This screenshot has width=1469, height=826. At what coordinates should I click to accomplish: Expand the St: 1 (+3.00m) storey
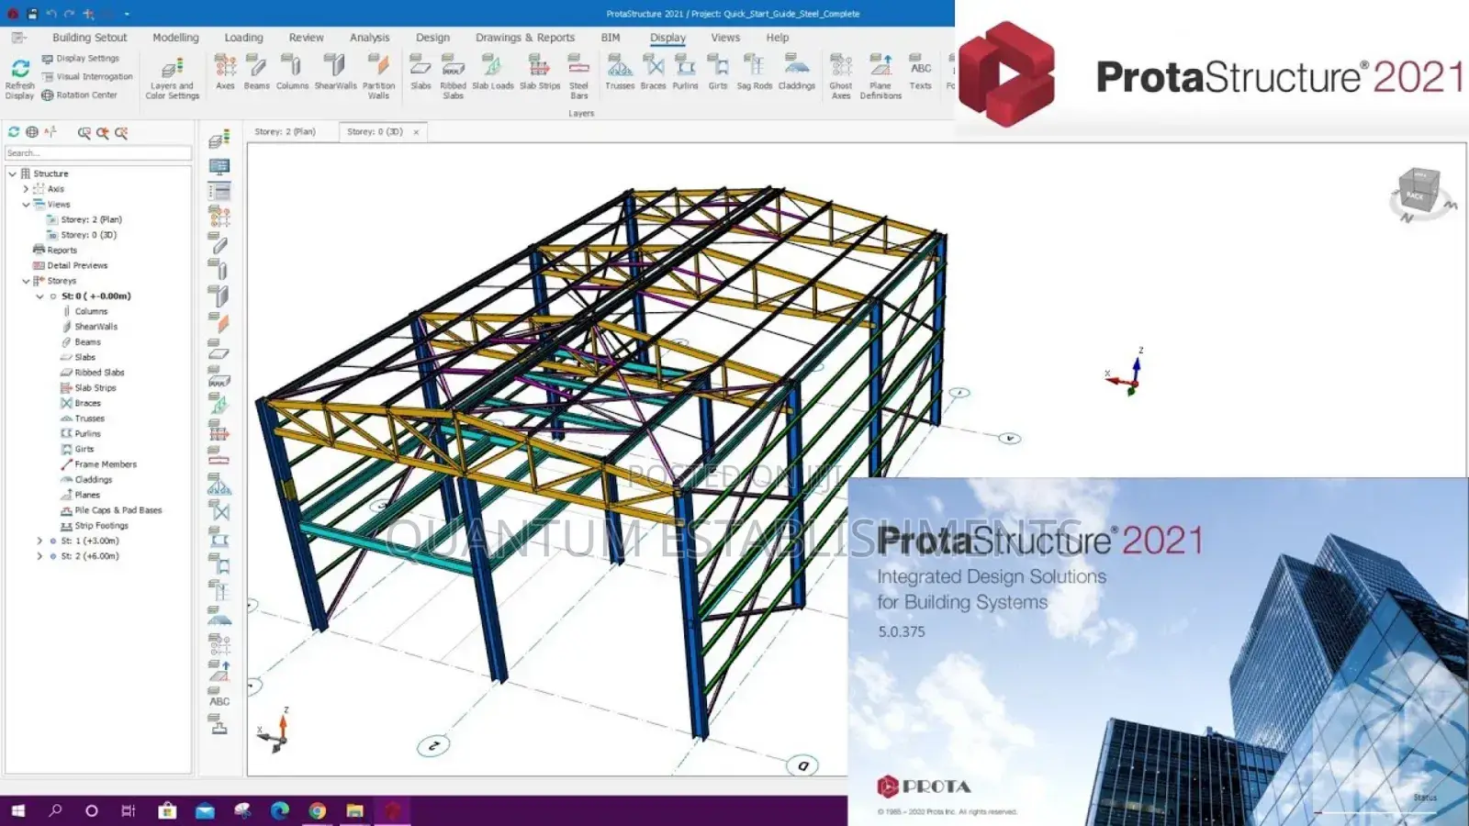tap(39, 541)
